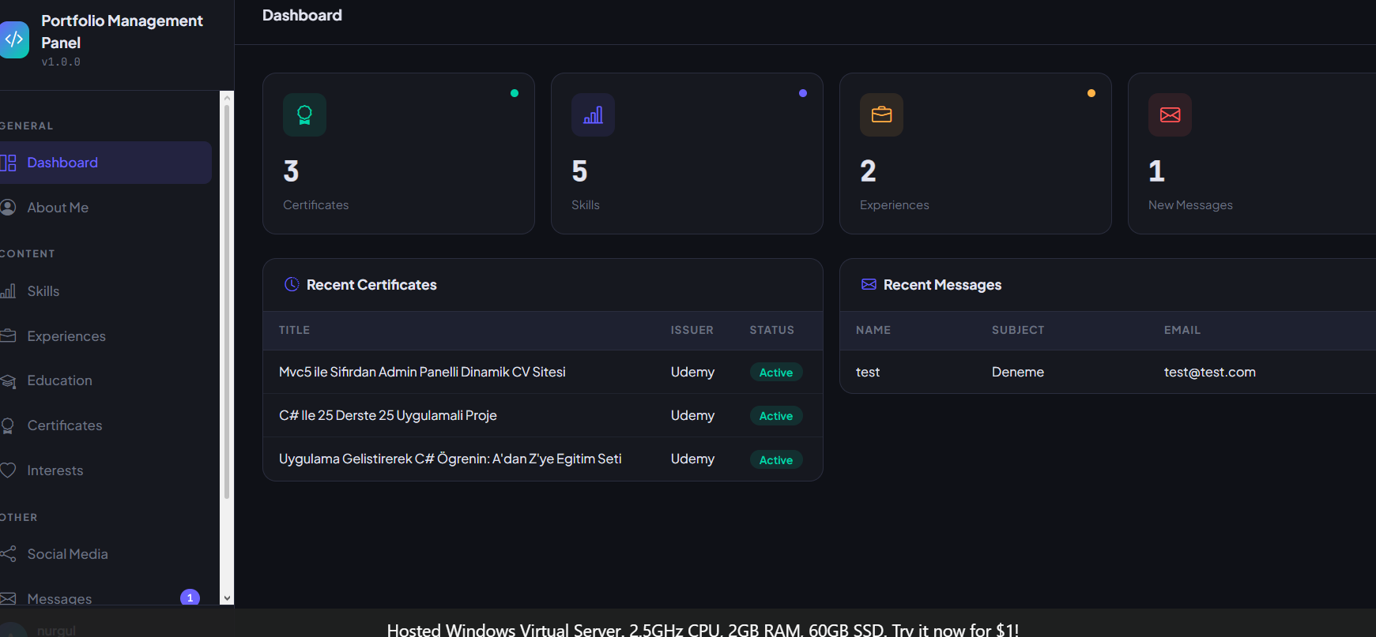Click the purple Skills chart card icon
This screenshot has width=1376, height=637.
[593, 115]
